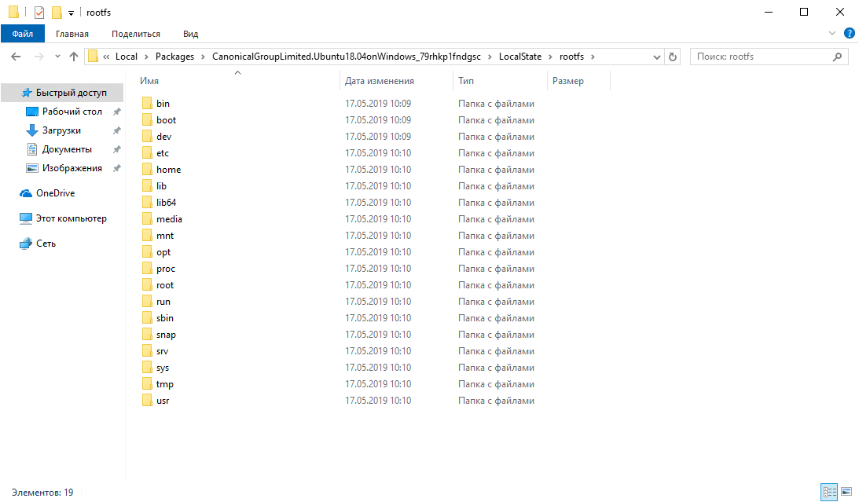Select the opt folder icon

tap(147, 252)
